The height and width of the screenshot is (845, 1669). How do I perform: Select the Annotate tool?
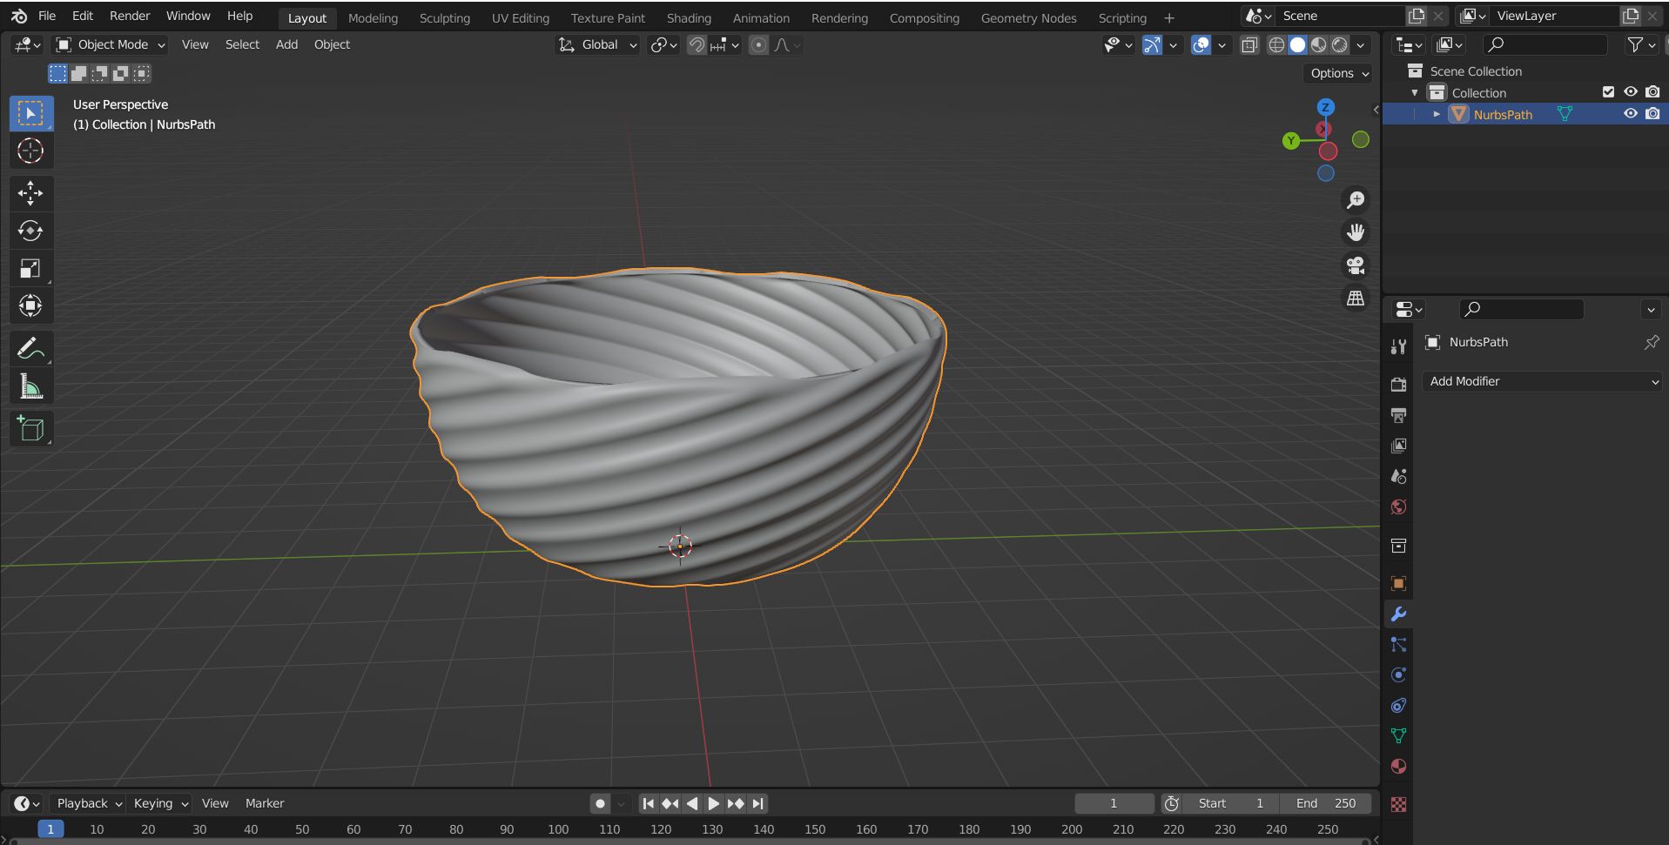tap(30, 347)
